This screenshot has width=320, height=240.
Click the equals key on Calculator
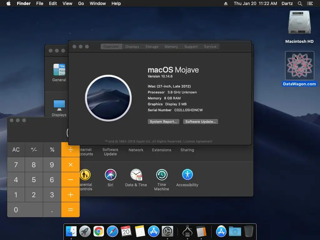pos(70,210)
